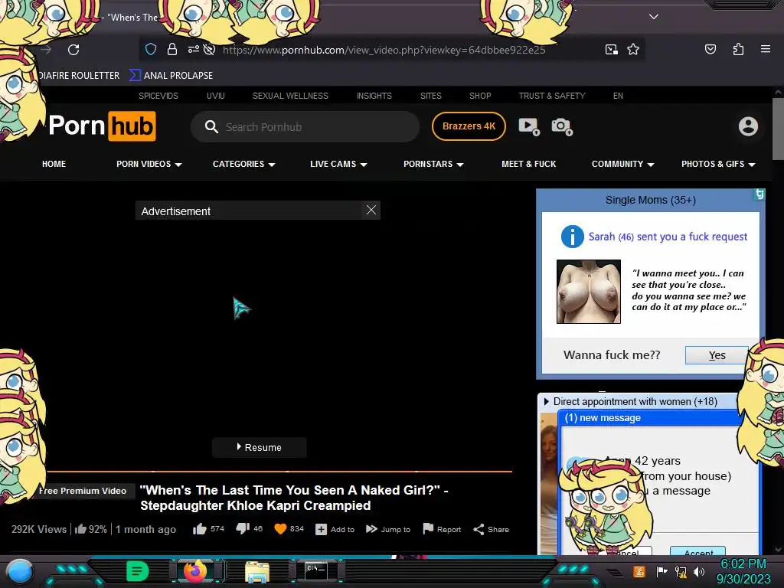Expand the CATEGORIES navigation dropdown
Viewport: 784px width, 588px height.
tap(244, 164)
